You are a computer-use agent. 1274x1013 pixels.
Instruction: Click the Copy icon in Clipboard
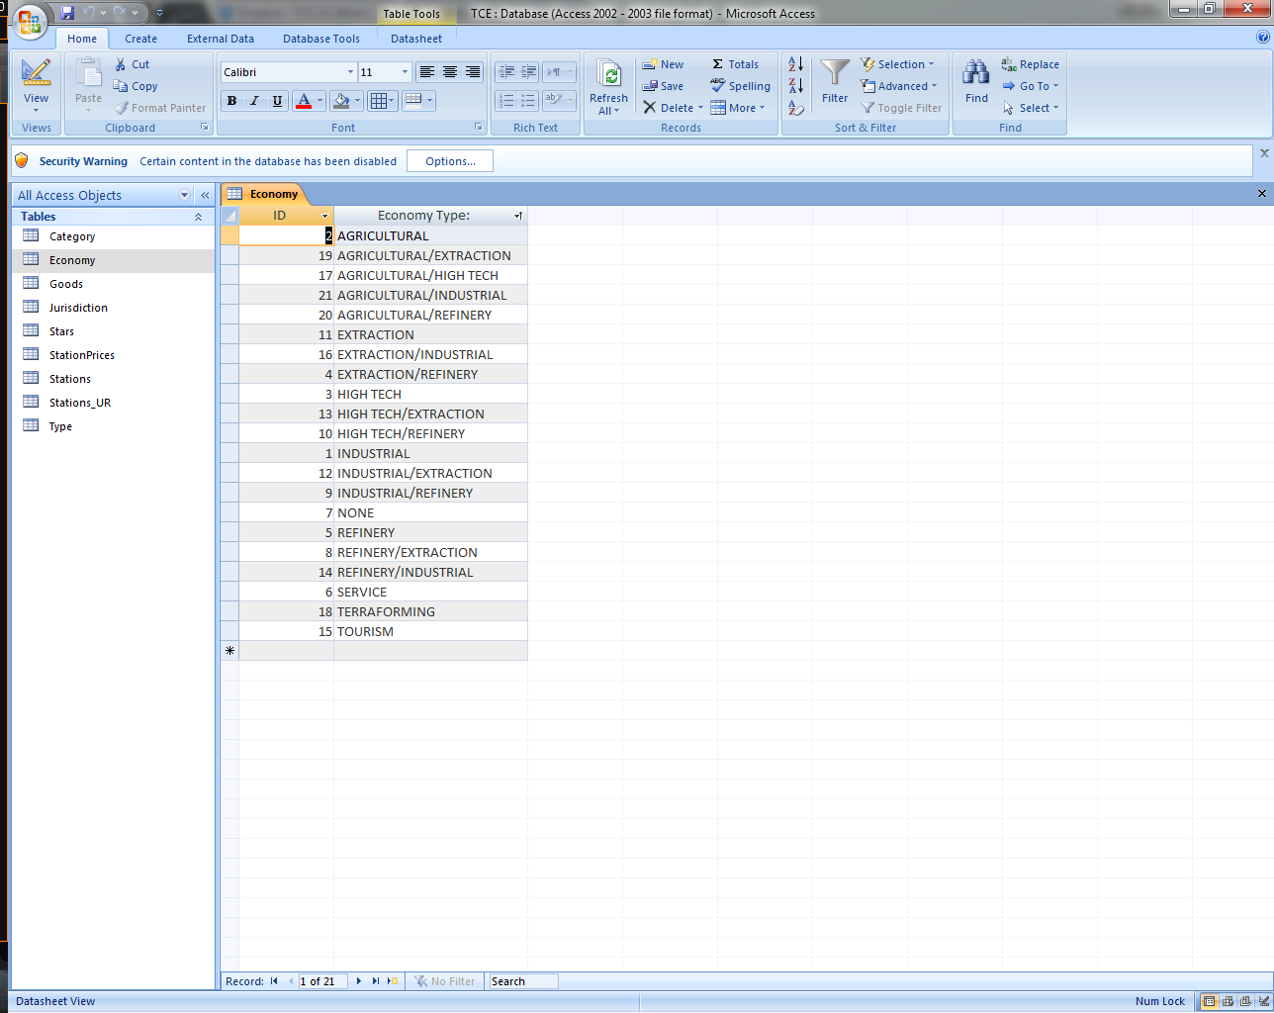click(x=121, y=86)
